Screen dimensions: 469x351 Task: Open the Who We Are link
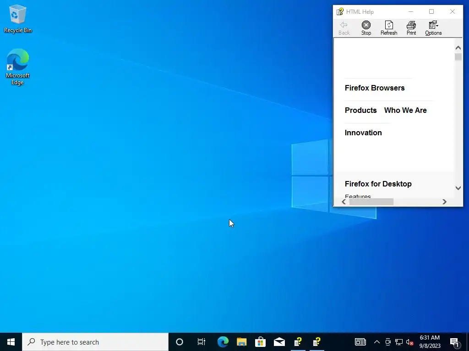coord(405,110)
